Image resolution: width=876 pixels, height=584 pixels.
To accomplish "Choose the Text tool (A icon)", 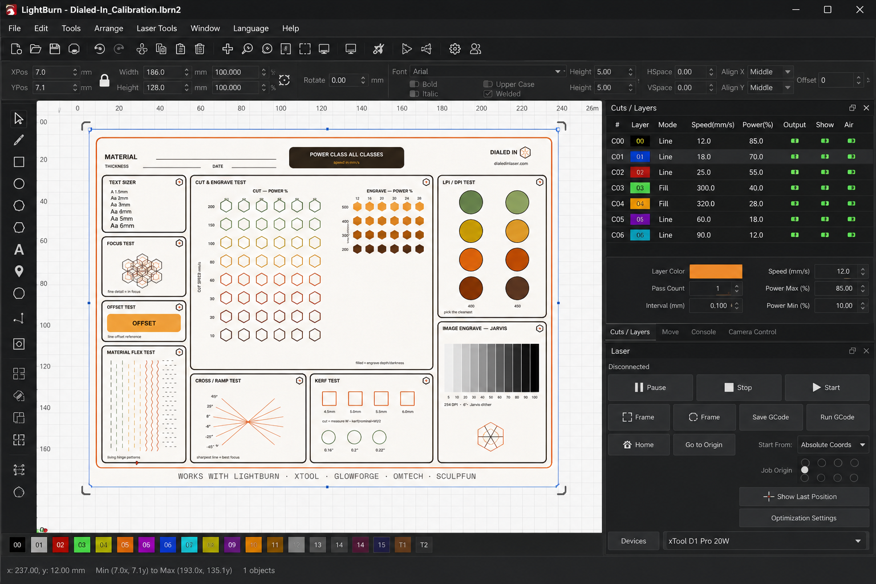I will pyautogui.click(x=19, y=249).
